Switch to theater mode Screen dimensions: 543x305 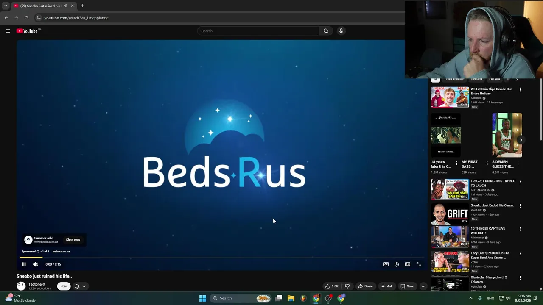(x=408, y=264)
